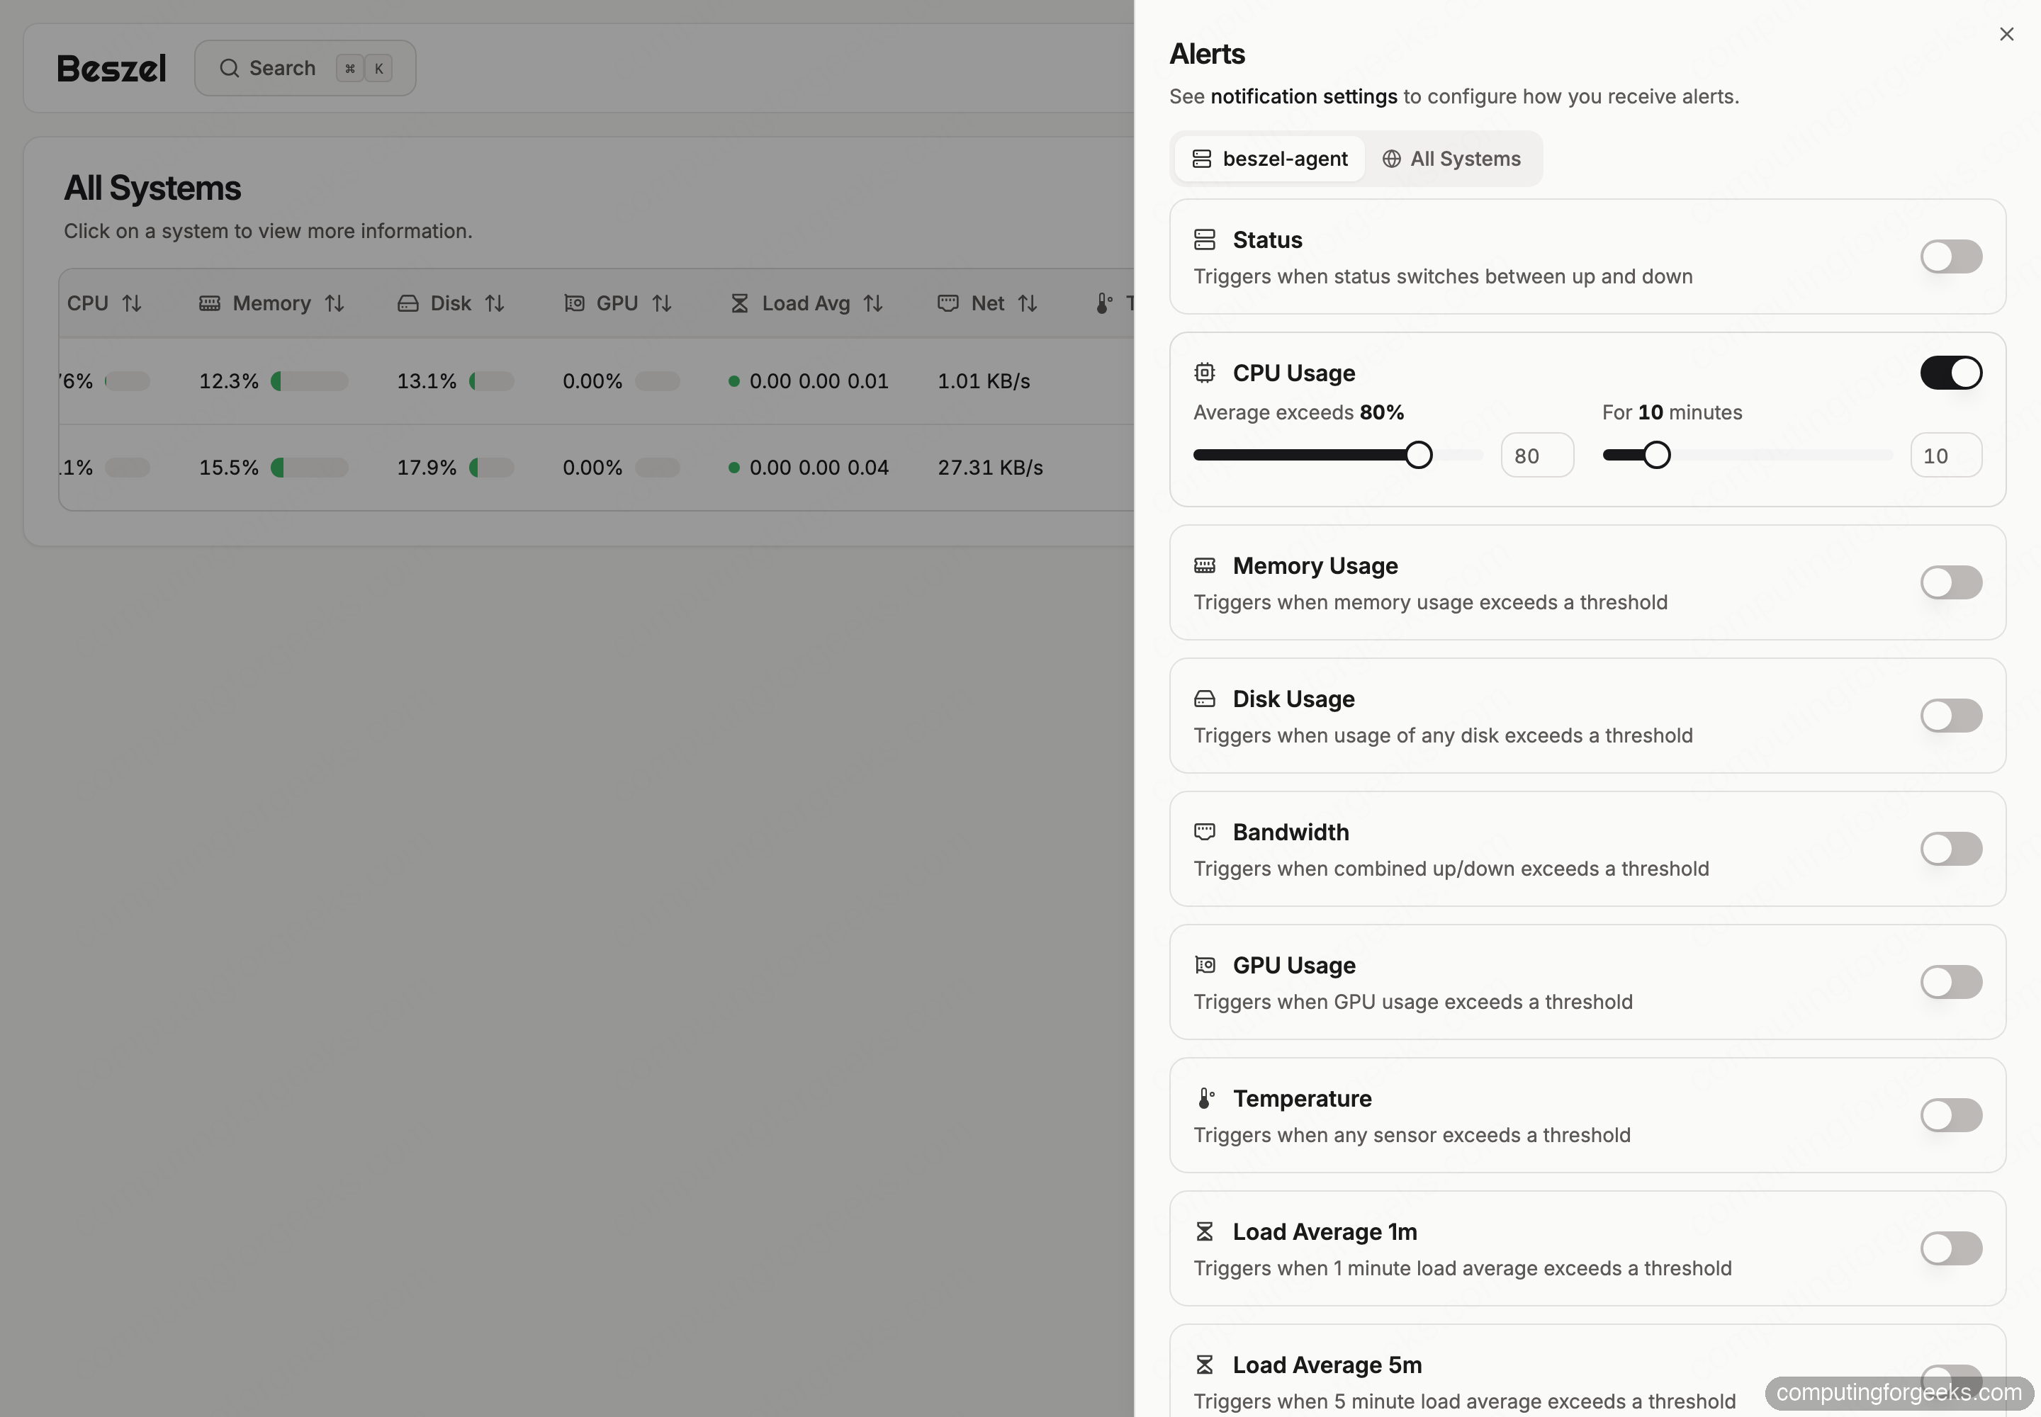Click the CPU average threshold slider handle
This screenshot has width=2041, height=1417.
tap(1418, 455)
